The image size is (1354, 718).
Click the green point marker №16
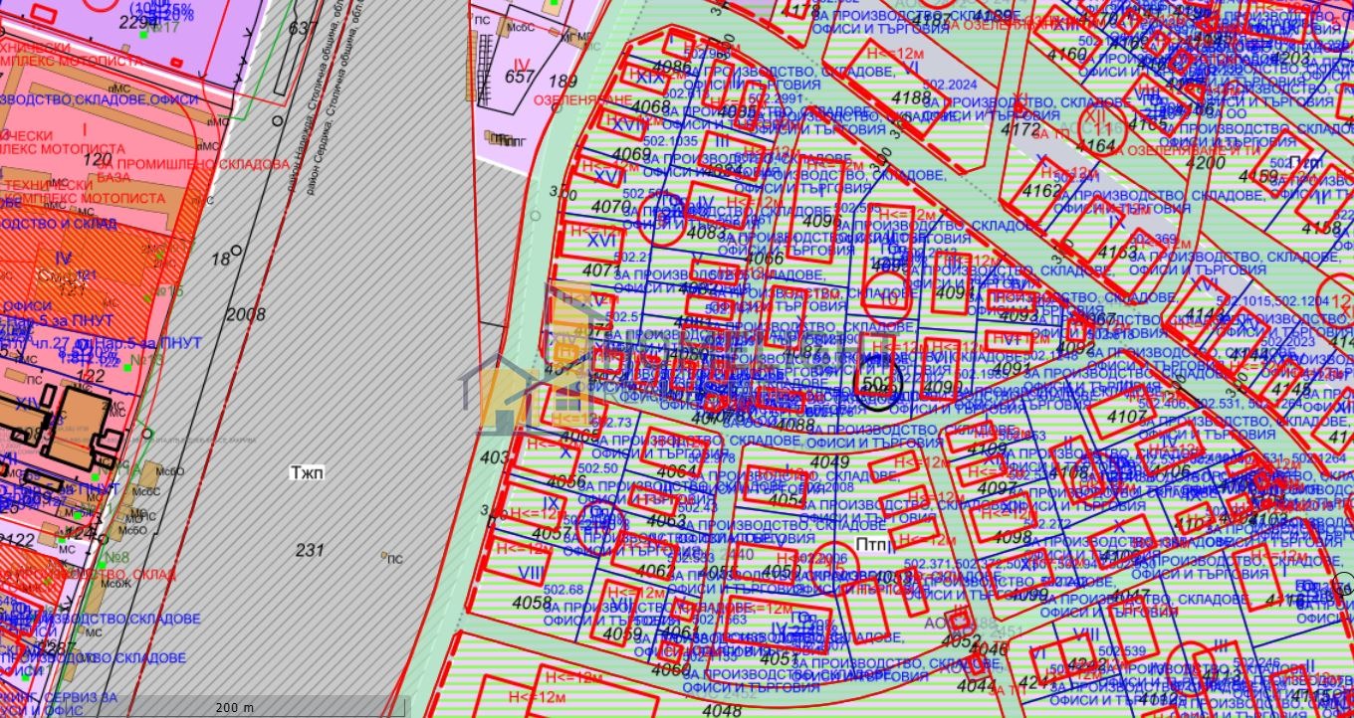coord(147,297)
